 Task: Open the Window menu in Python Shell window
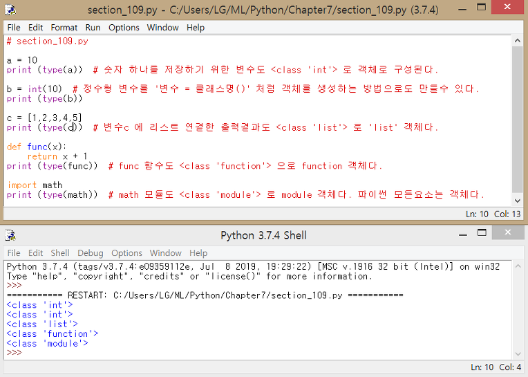click(x=165, y=253)
